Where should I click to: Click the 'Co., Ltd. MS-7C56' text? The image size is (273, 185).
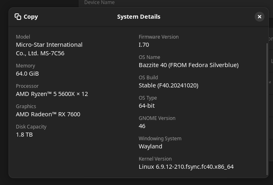[40, 53]
